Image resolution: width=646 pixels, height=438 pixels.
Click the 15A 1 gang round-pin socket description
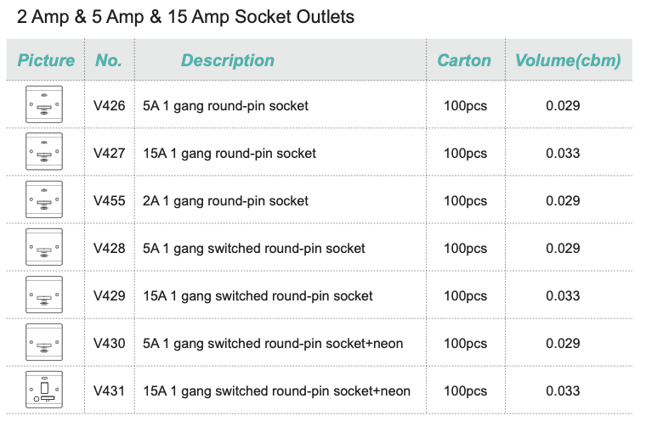(229, 154)
